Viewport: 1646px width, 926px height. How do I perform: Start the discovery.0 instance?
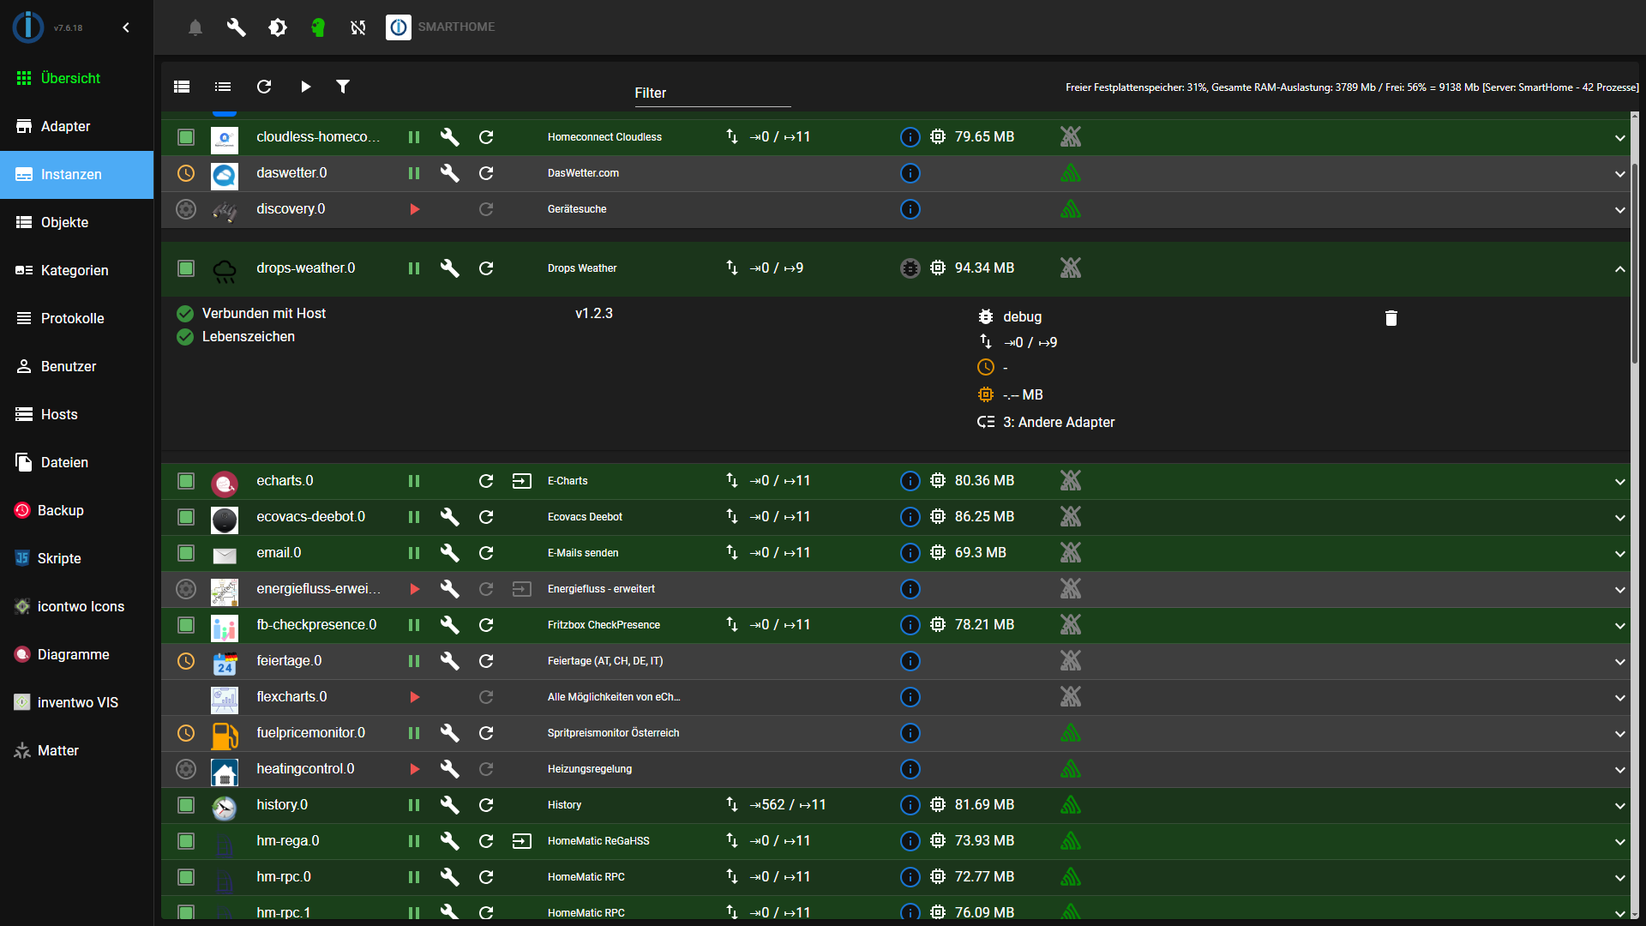(x=414, y=209)
